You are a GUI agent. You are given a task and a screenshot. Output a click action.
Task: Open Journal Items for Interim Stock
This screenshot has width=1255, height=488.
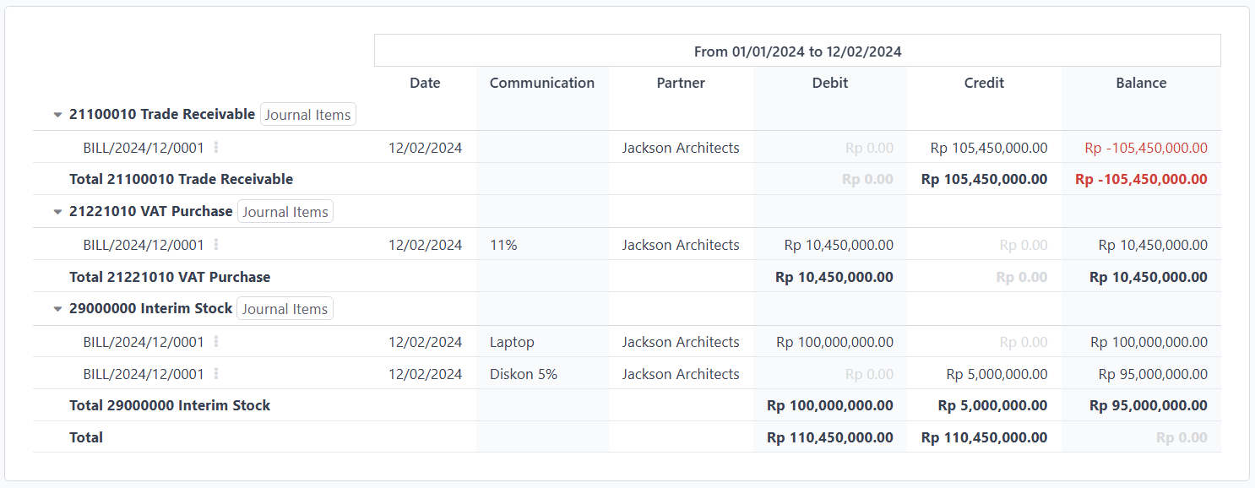pyautogui.click(x=285, y=309)
